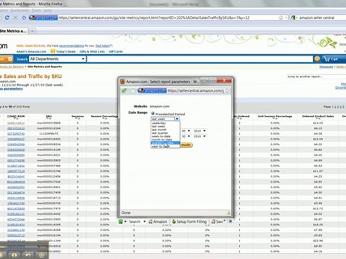Open the first row year dropdown showing 2010

pos(200,131)
